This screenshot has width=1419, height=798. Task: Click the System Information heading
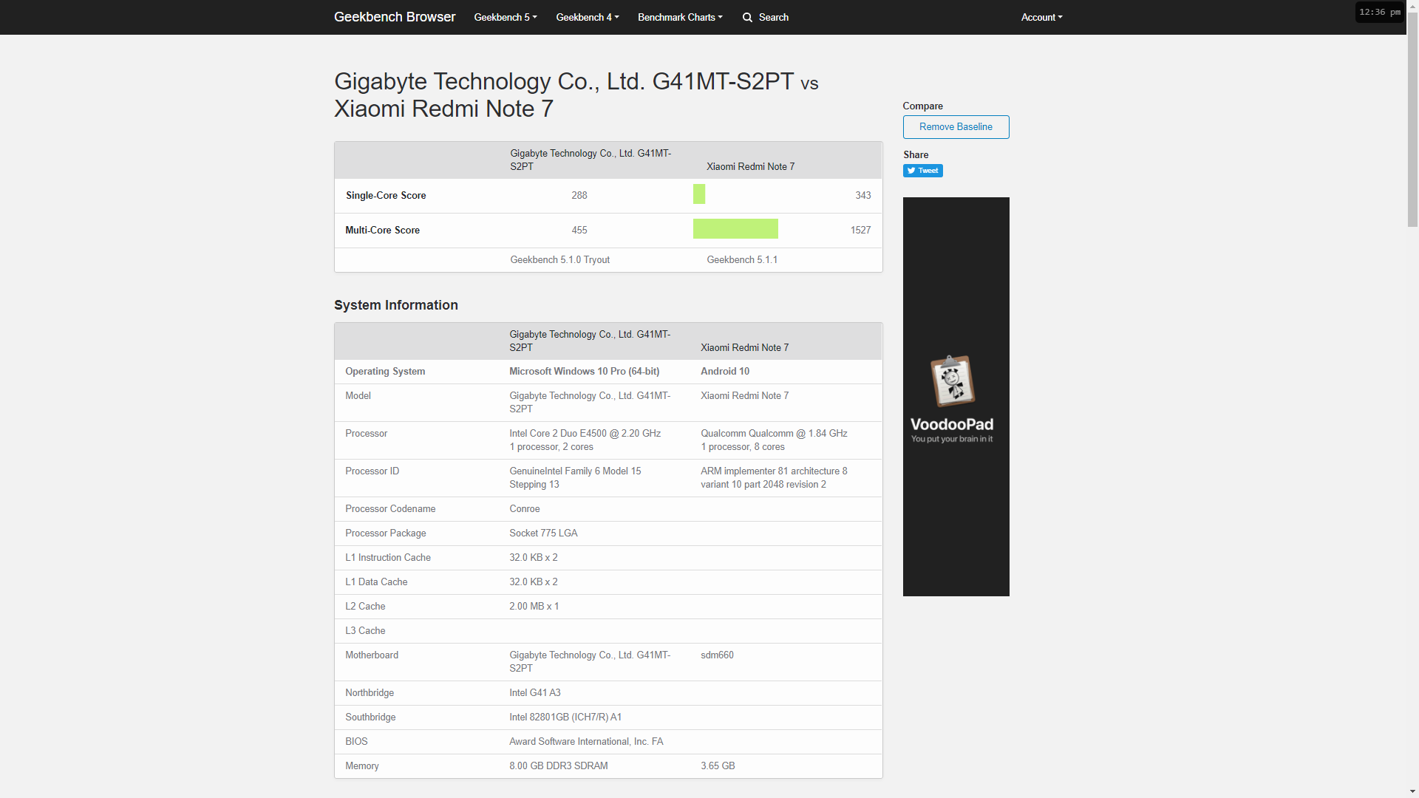(396, 305)
